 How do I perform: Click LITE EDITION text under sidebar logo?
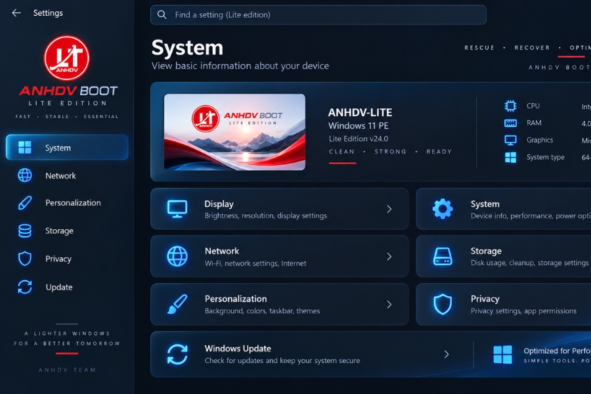coord(68,103)
